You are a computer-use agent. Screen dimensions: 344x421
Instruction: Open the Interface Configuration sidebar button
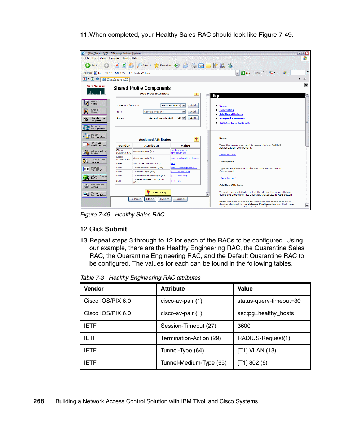(x=94, y=144)
